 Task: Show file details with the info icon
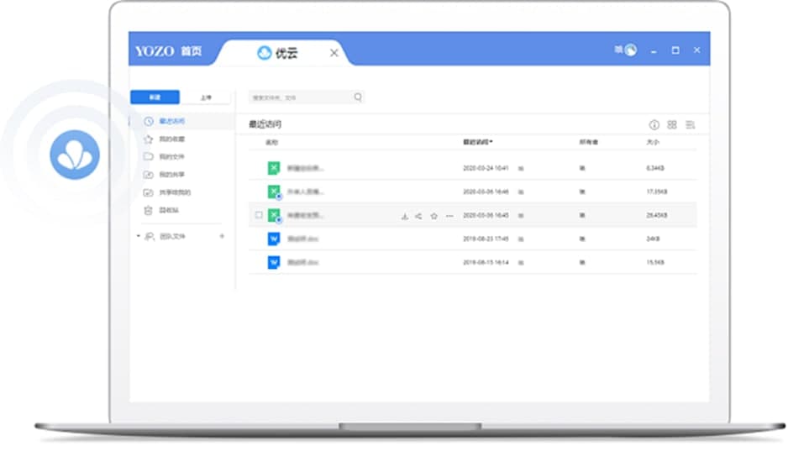point(654,124)
